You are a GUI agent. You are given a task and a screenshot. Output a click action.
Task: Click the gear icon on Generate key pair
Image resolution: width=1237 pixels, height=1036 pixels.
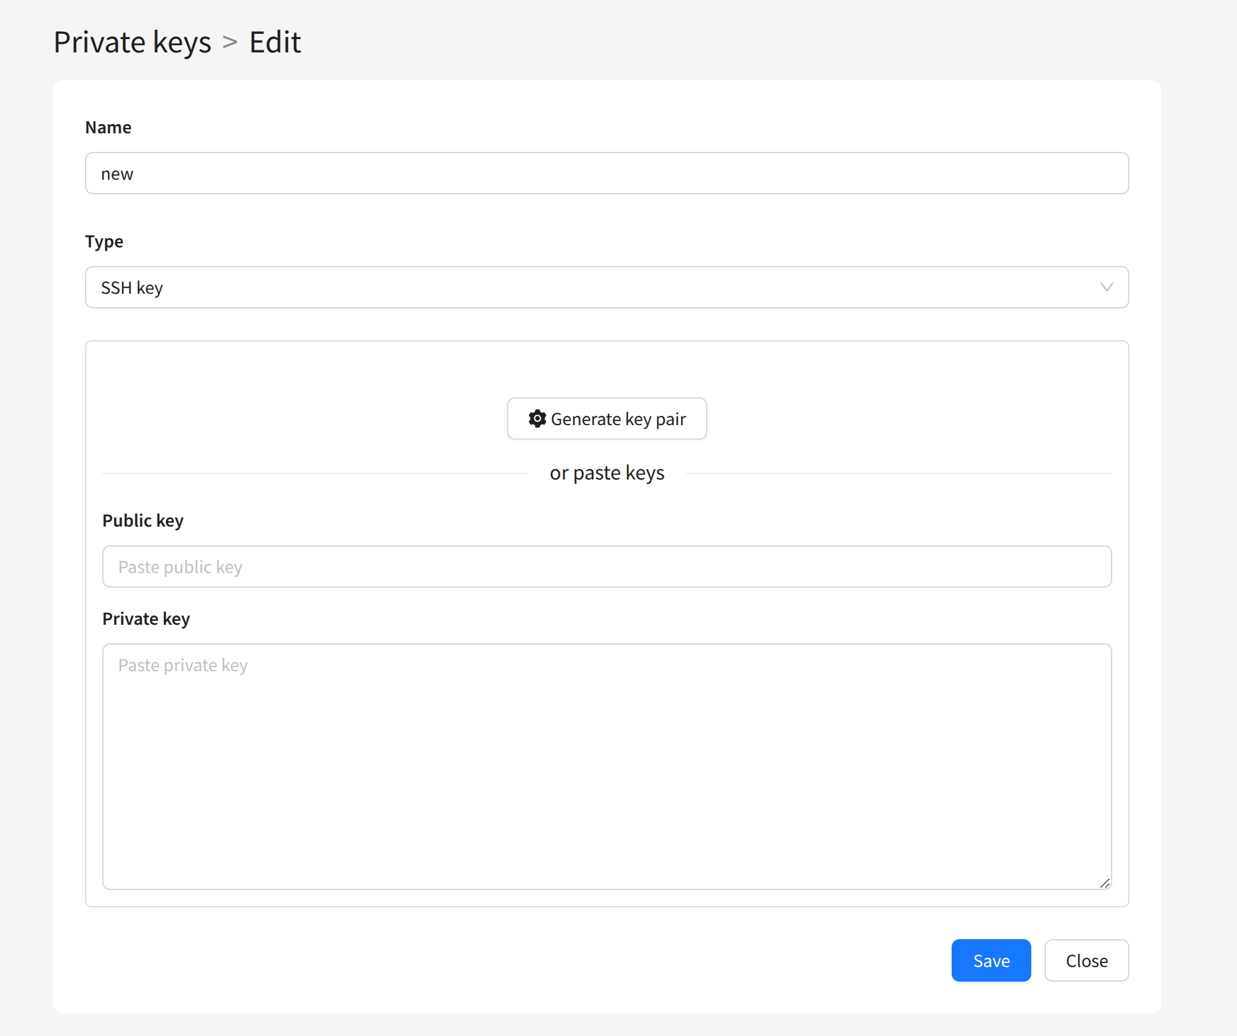pos(537,419)
